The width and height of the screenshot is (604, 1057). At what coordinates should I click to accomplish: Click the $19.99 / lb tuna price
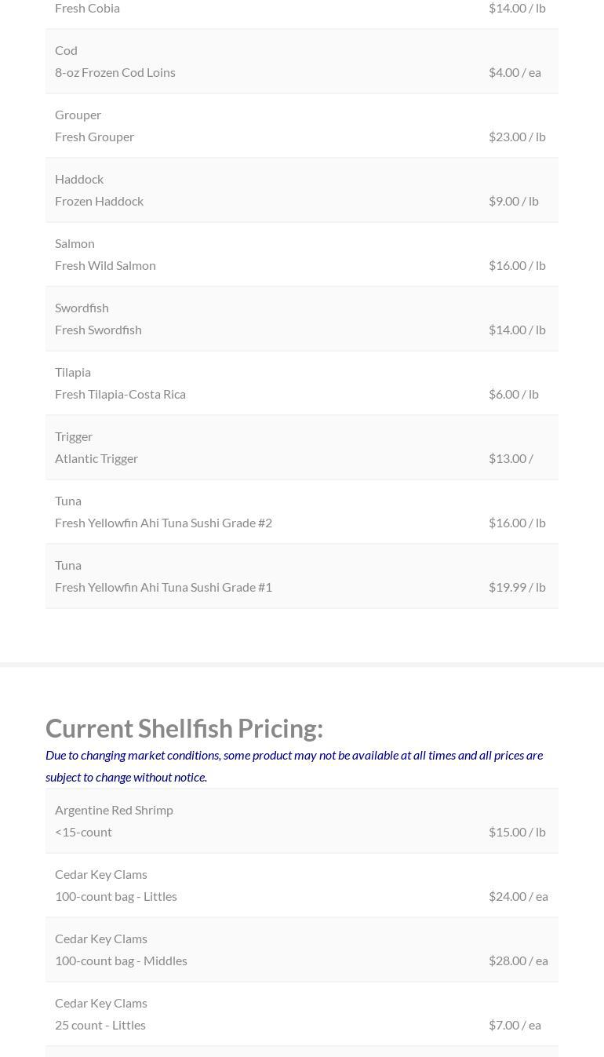click(517, 587)
